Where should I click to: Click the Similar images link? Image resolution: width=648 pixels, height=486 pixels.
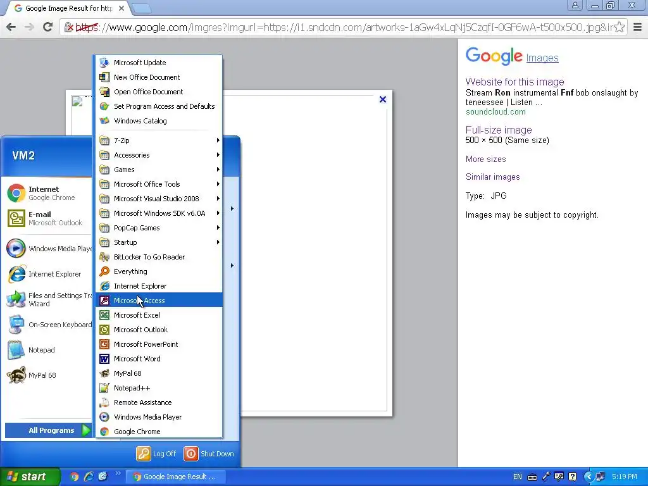point(492,177)
